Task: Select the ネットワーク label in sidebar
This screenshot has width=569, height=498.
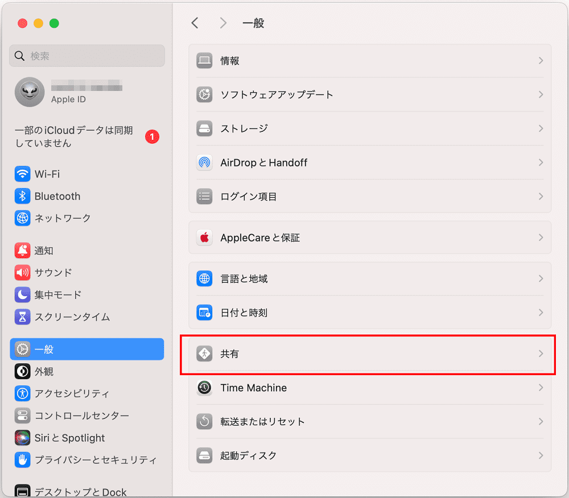Action: tap(63, 218)
